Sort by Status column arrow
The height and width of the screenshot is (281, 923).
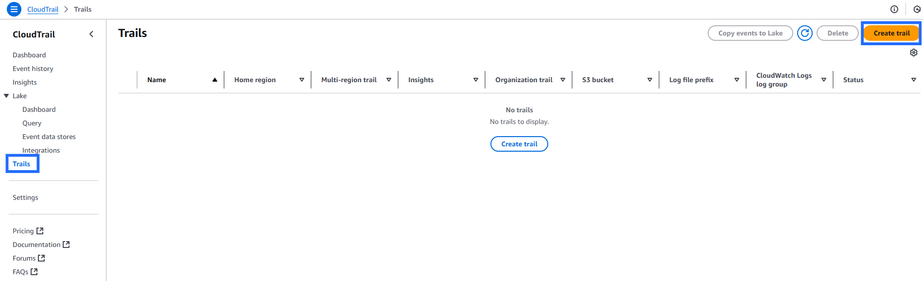pos(913,80)
